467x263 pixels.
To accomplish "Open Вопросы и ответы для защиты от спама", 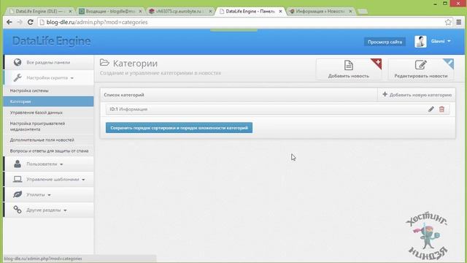I will click(49, 151).
